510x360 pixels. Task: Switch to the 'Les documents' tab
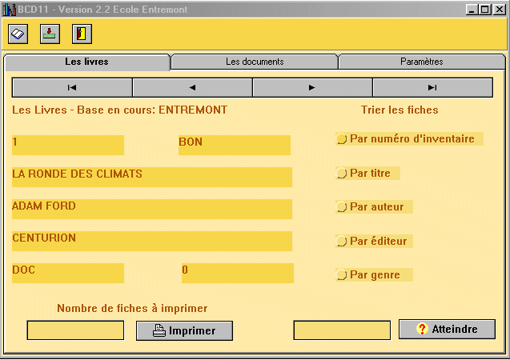pos(255,62)
